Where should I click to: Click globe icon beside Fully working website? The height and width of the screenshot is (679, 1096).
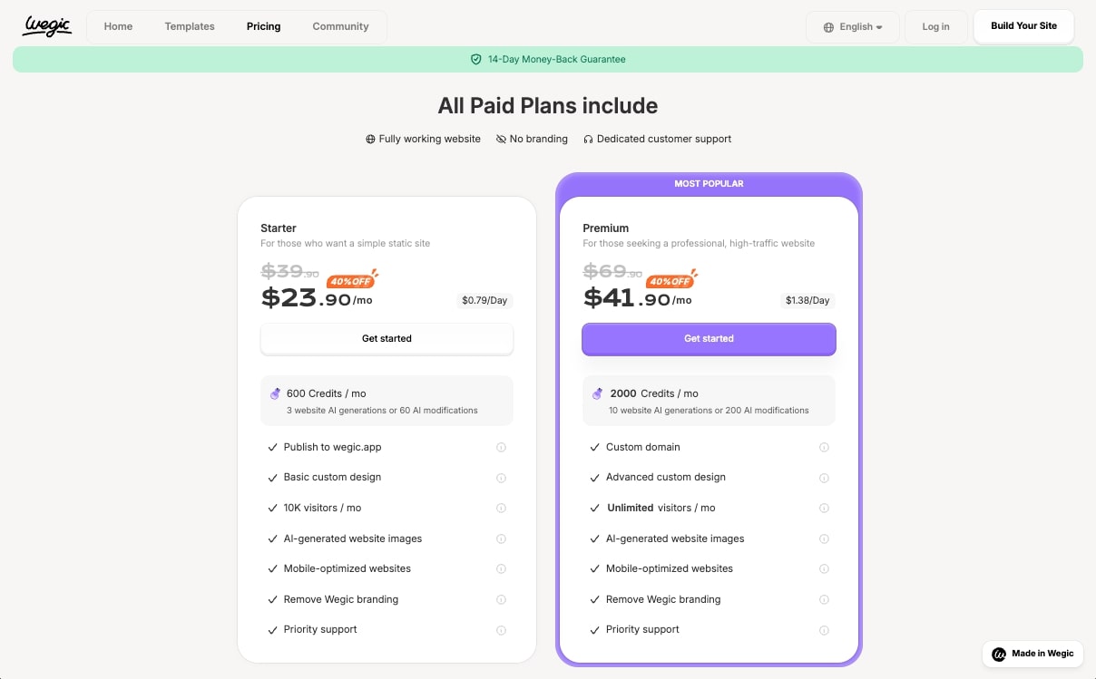369,139
